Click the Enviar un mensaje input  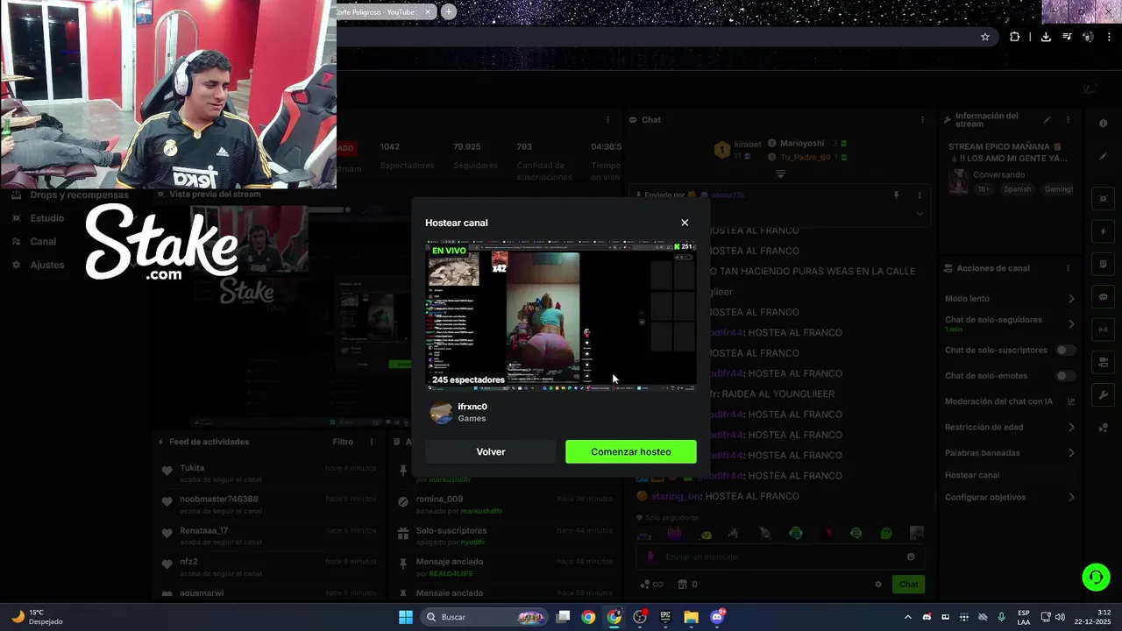click(x=780, y=557)
